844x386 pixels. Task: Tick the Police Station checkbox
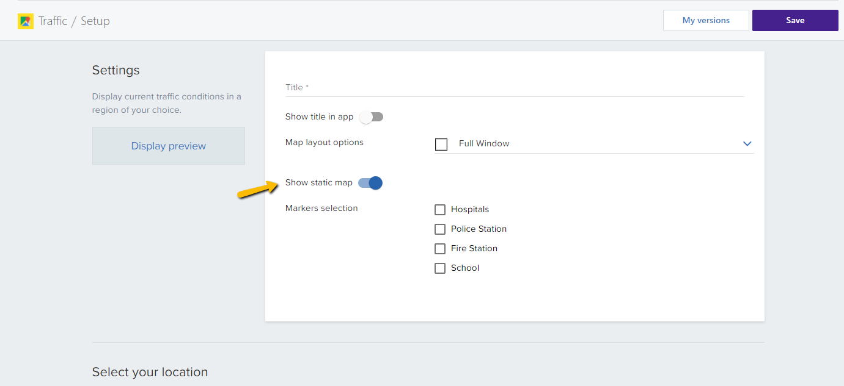coord(440,229)
